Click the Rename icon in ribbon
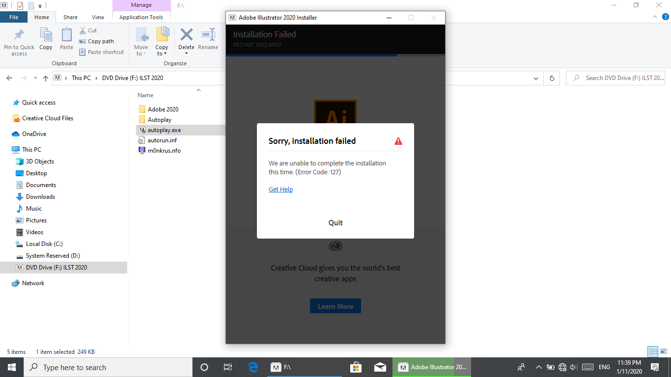671x377 pixels. 208,35
